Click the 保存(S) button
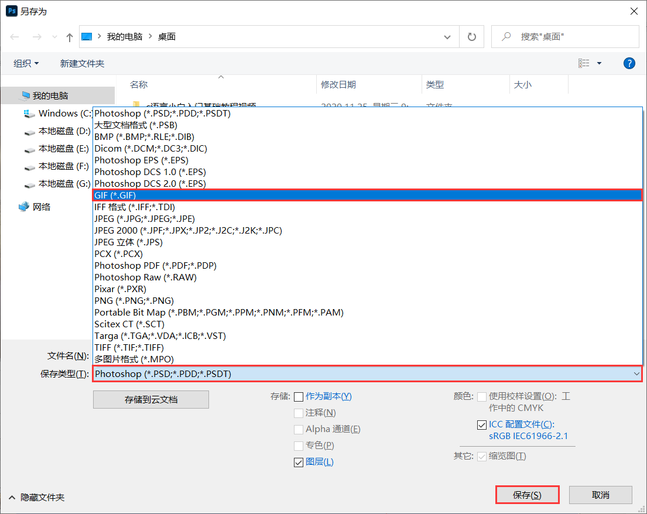647x514 pixels. [x=527, y=495]
